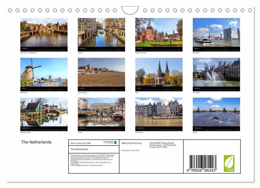Open the Zaanse Schans September photo
Screen dimensions: 260x188
44,112
